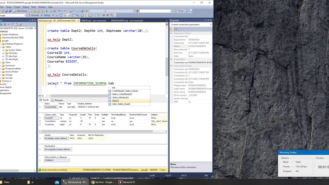
Task: Click the Execute button
Action: coord(33,15)
